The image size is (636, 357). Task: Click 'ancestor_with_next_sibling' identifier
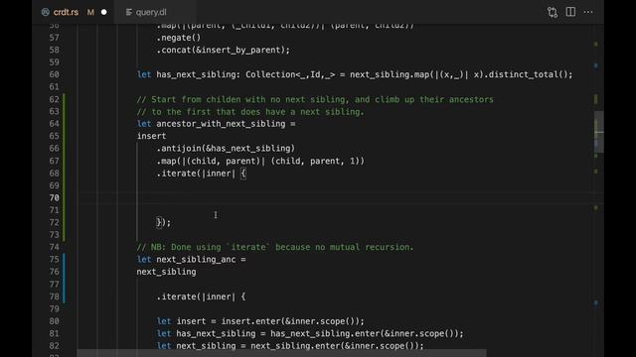pos(221,123)
